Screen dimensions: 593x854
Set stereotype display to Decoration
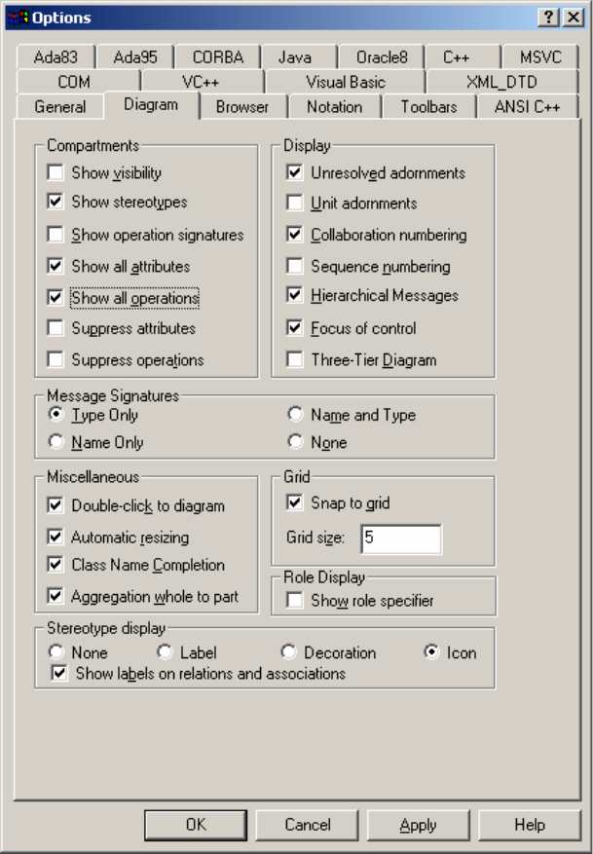[x=288, y=652]
